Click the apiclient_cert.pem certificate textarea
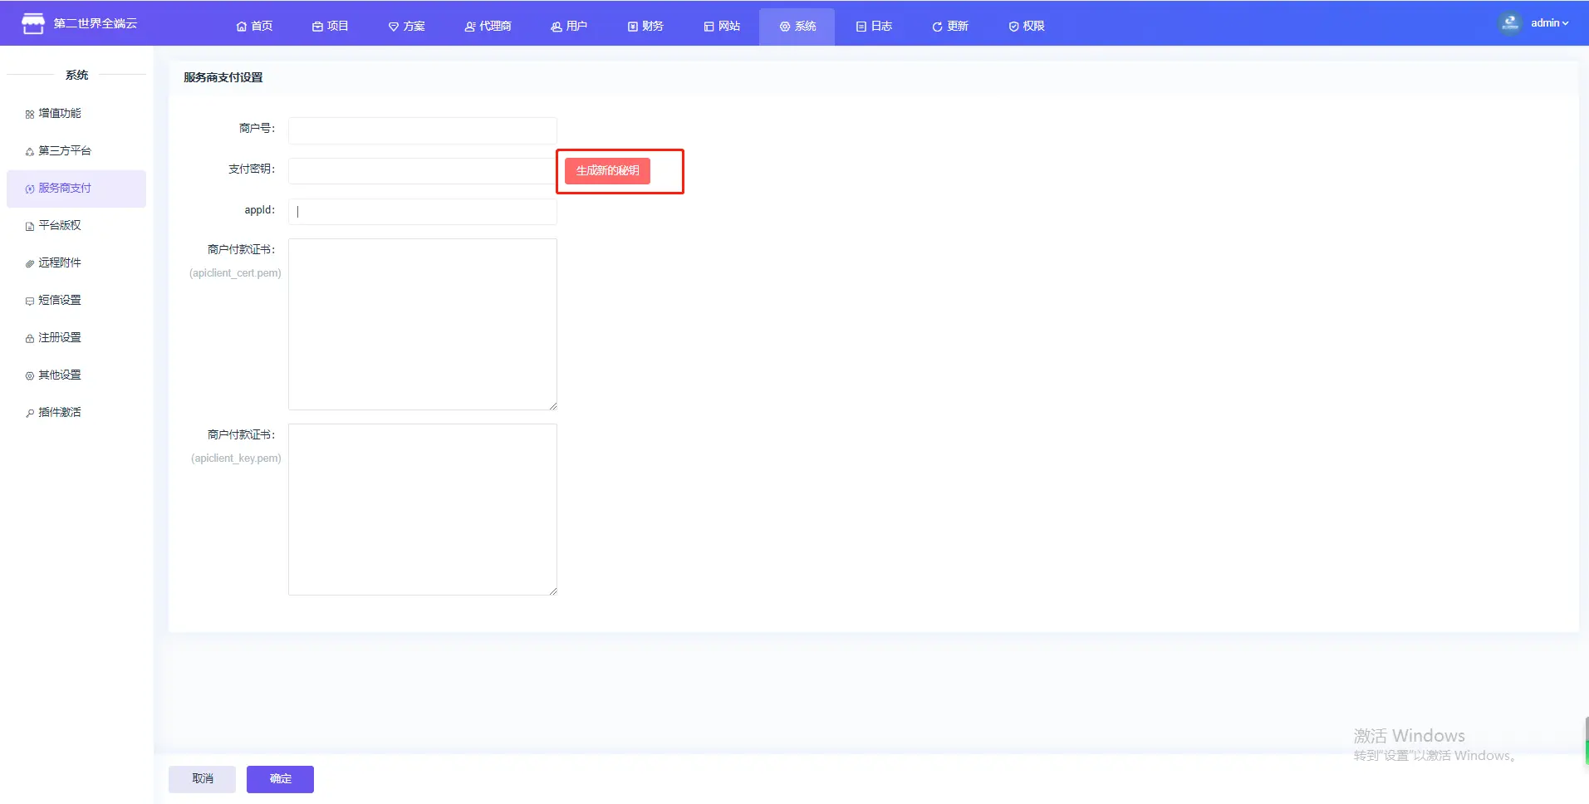The image size is (1589, 804). (422, 324)
